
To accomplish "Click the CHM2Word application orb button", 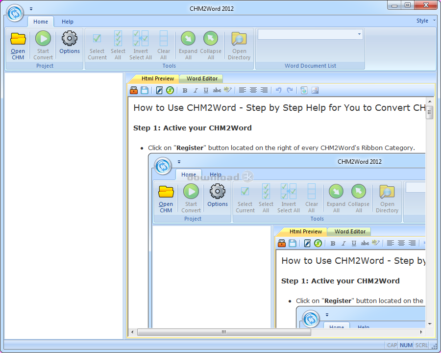I will [x=15, y=13].
